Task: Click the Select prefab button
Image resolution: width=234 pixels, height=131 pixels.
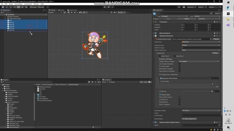Action: pyautogui.click(x=187, y=19)
